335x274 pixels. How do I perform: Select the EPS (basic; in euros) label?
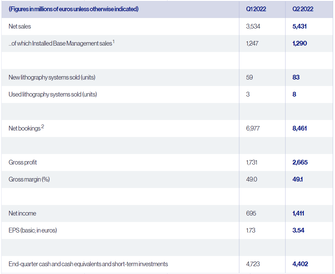point(33,230)
